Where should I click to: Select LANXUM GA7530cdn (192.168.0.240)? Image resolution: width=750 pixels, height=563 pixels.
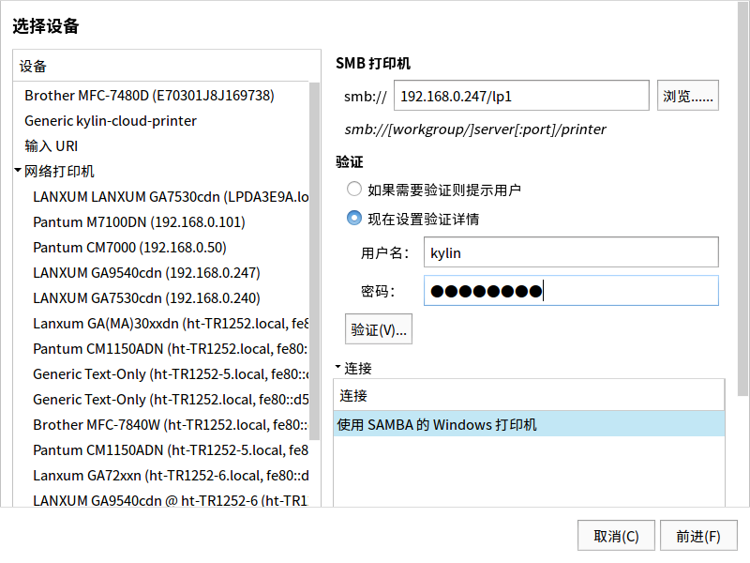click(161, 298)
